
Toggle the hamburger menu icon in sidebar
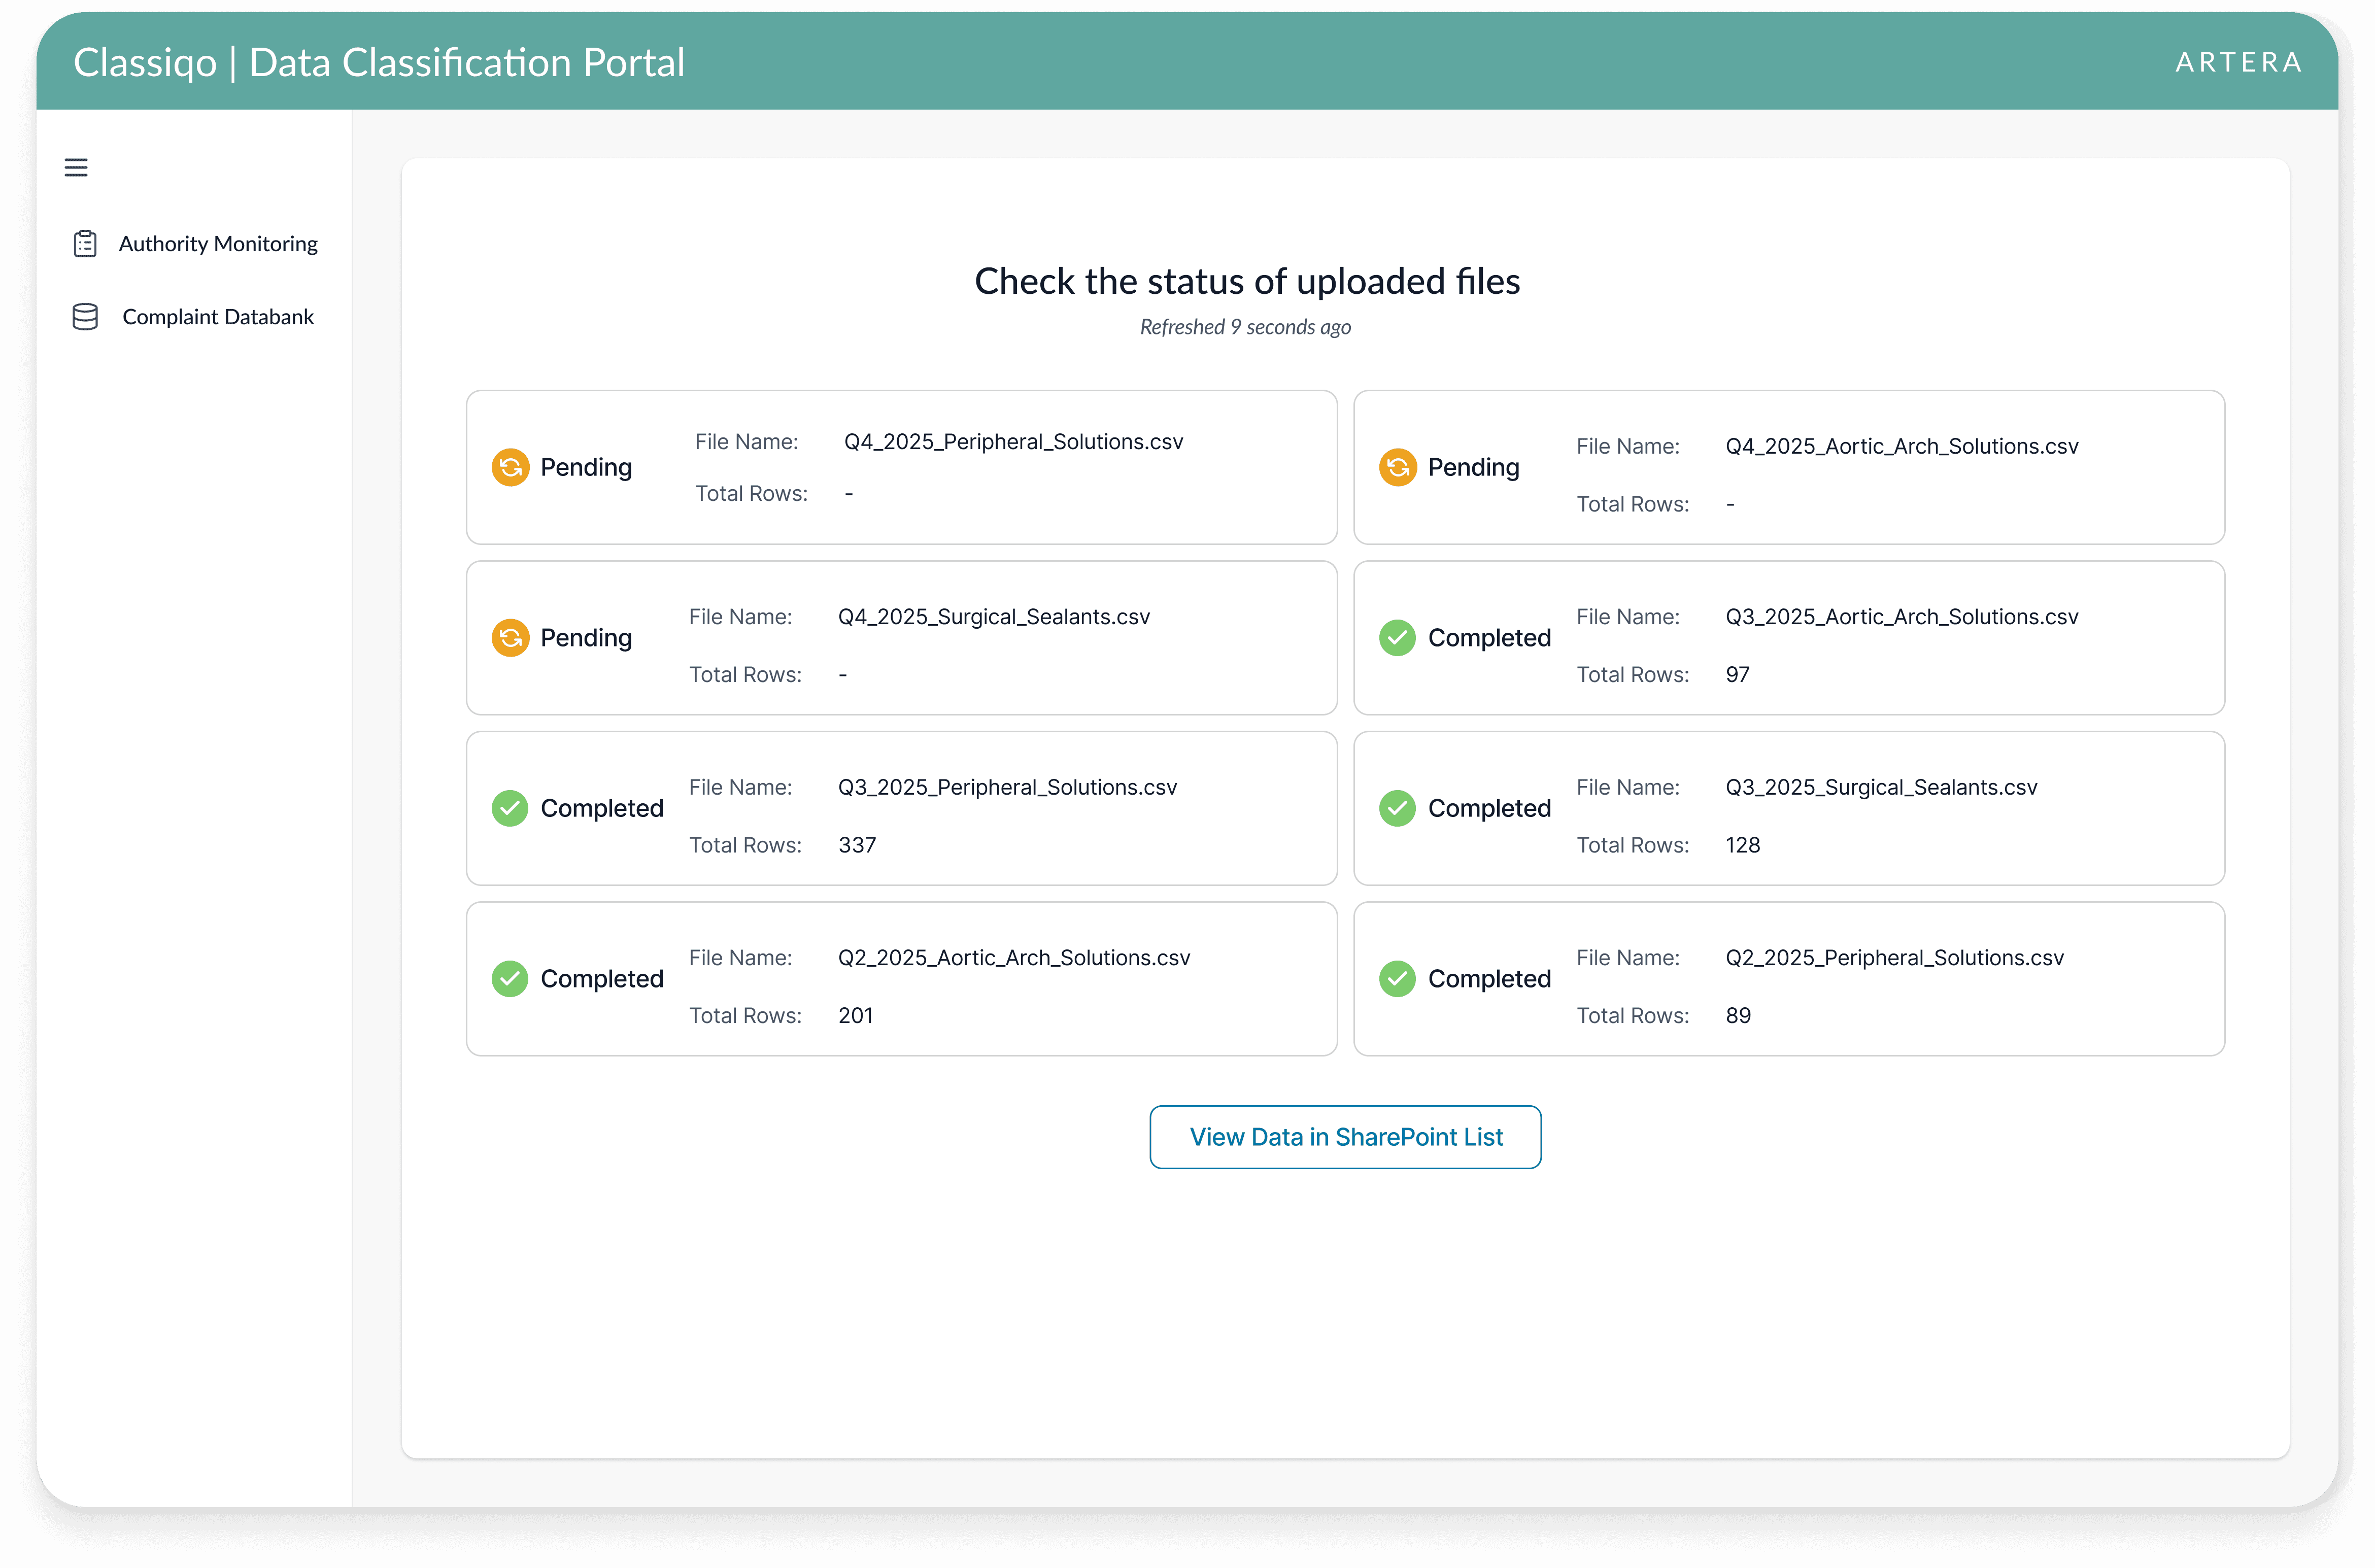[76, 167]
